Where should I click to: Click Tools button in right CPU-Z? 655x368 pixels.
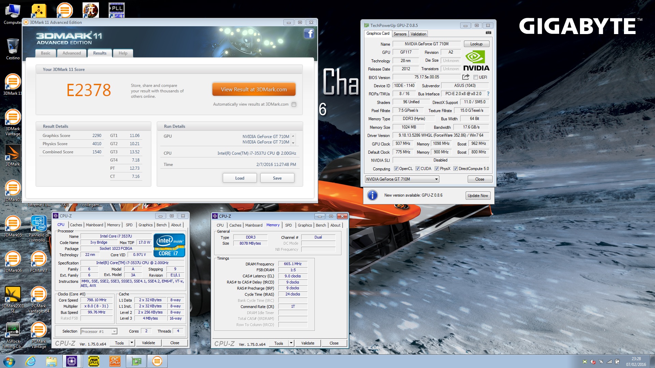tap(279, 343)
